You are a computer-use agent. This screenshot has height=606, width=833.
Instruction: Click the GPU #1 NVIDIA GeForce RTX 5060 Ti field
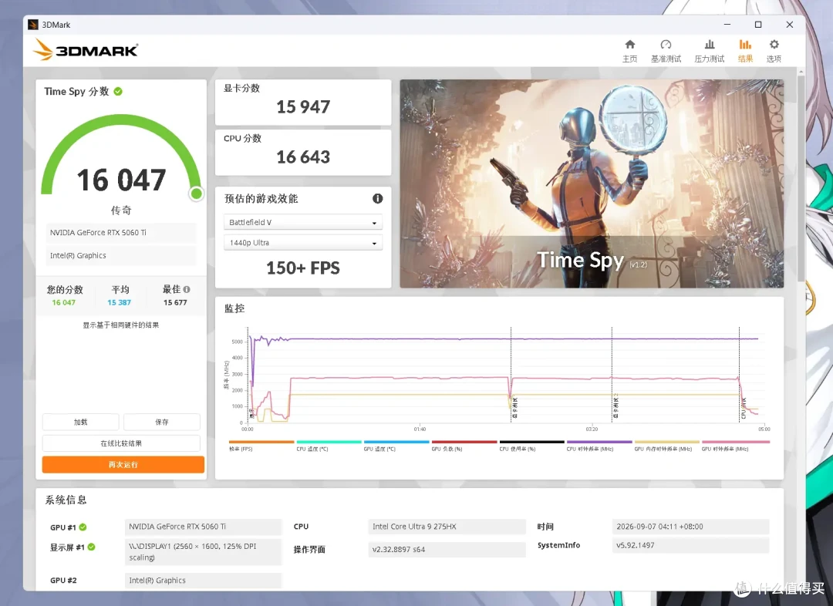click(x=202, y=527)
